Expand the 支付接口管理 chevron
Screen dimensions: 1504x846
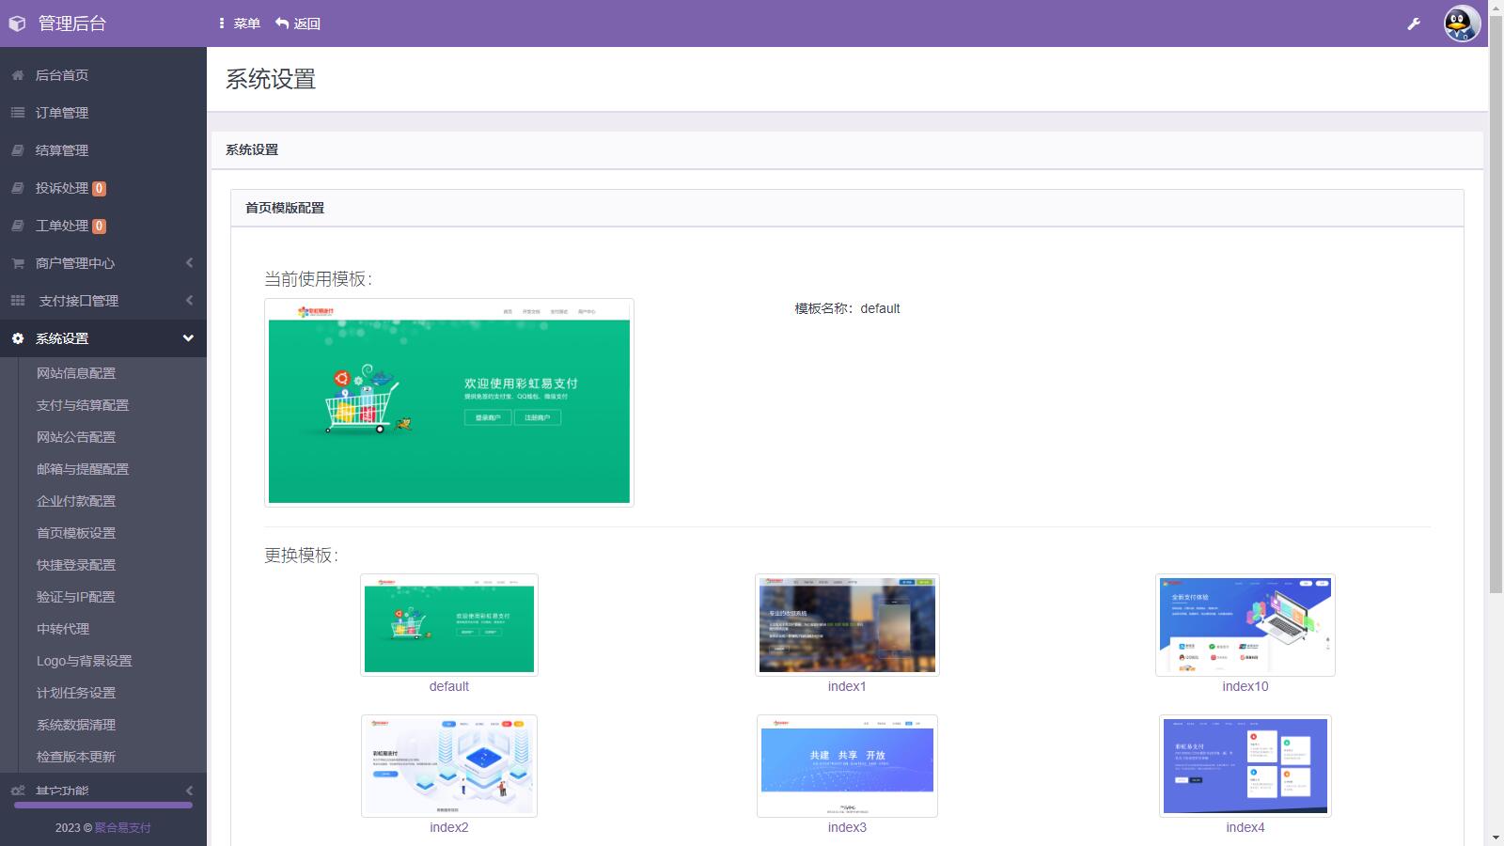tap(188, 301)
